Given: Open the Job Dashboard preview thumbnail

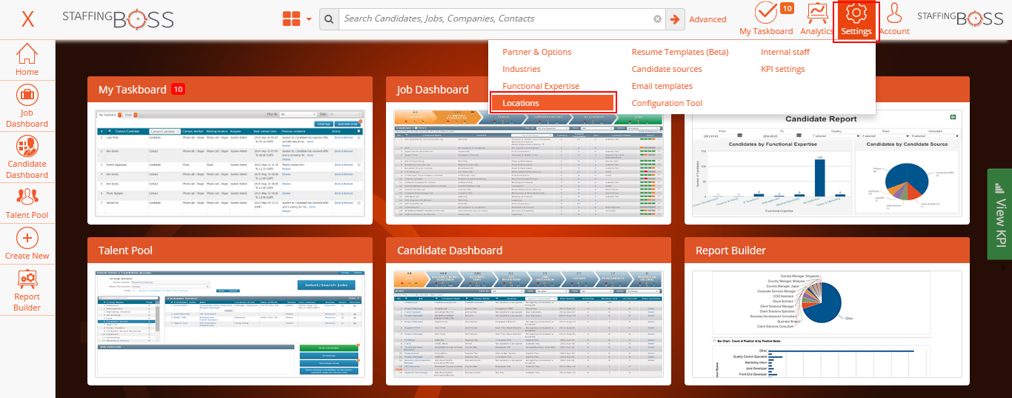Looking at the screenshot, I should click(x=528, y=163).
